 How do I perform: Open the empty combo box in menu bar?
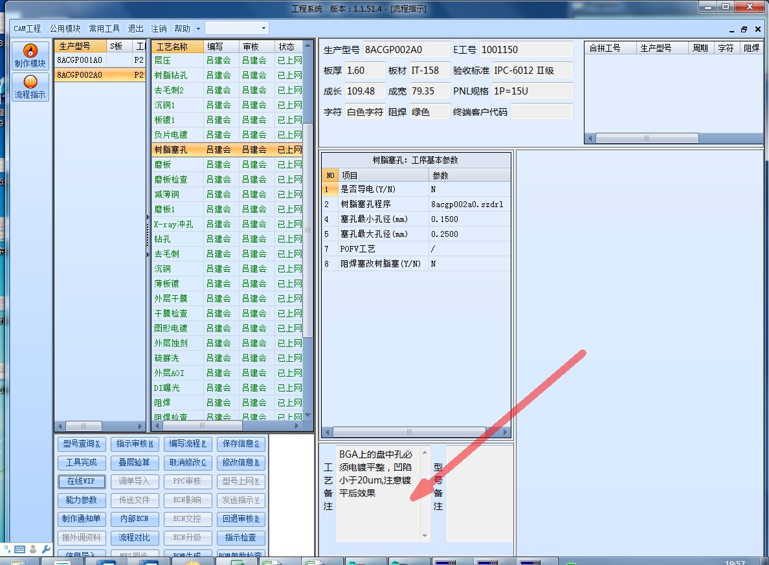[x=236, y=28]
